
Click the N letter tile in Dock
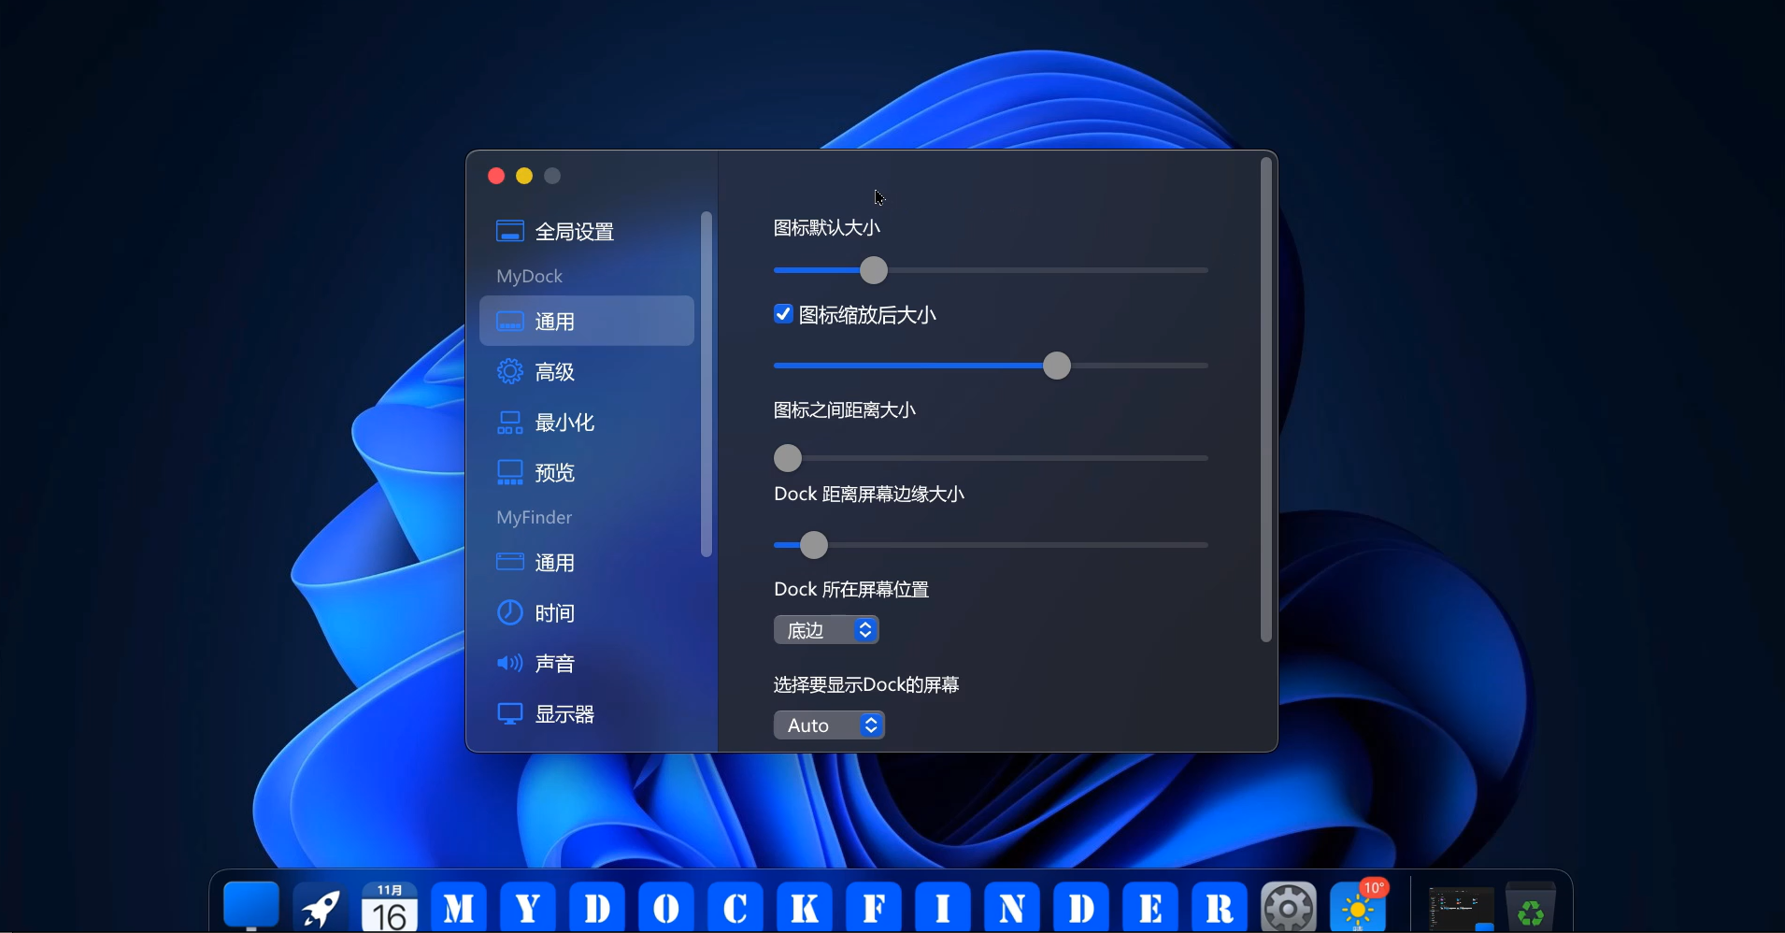1012,907
